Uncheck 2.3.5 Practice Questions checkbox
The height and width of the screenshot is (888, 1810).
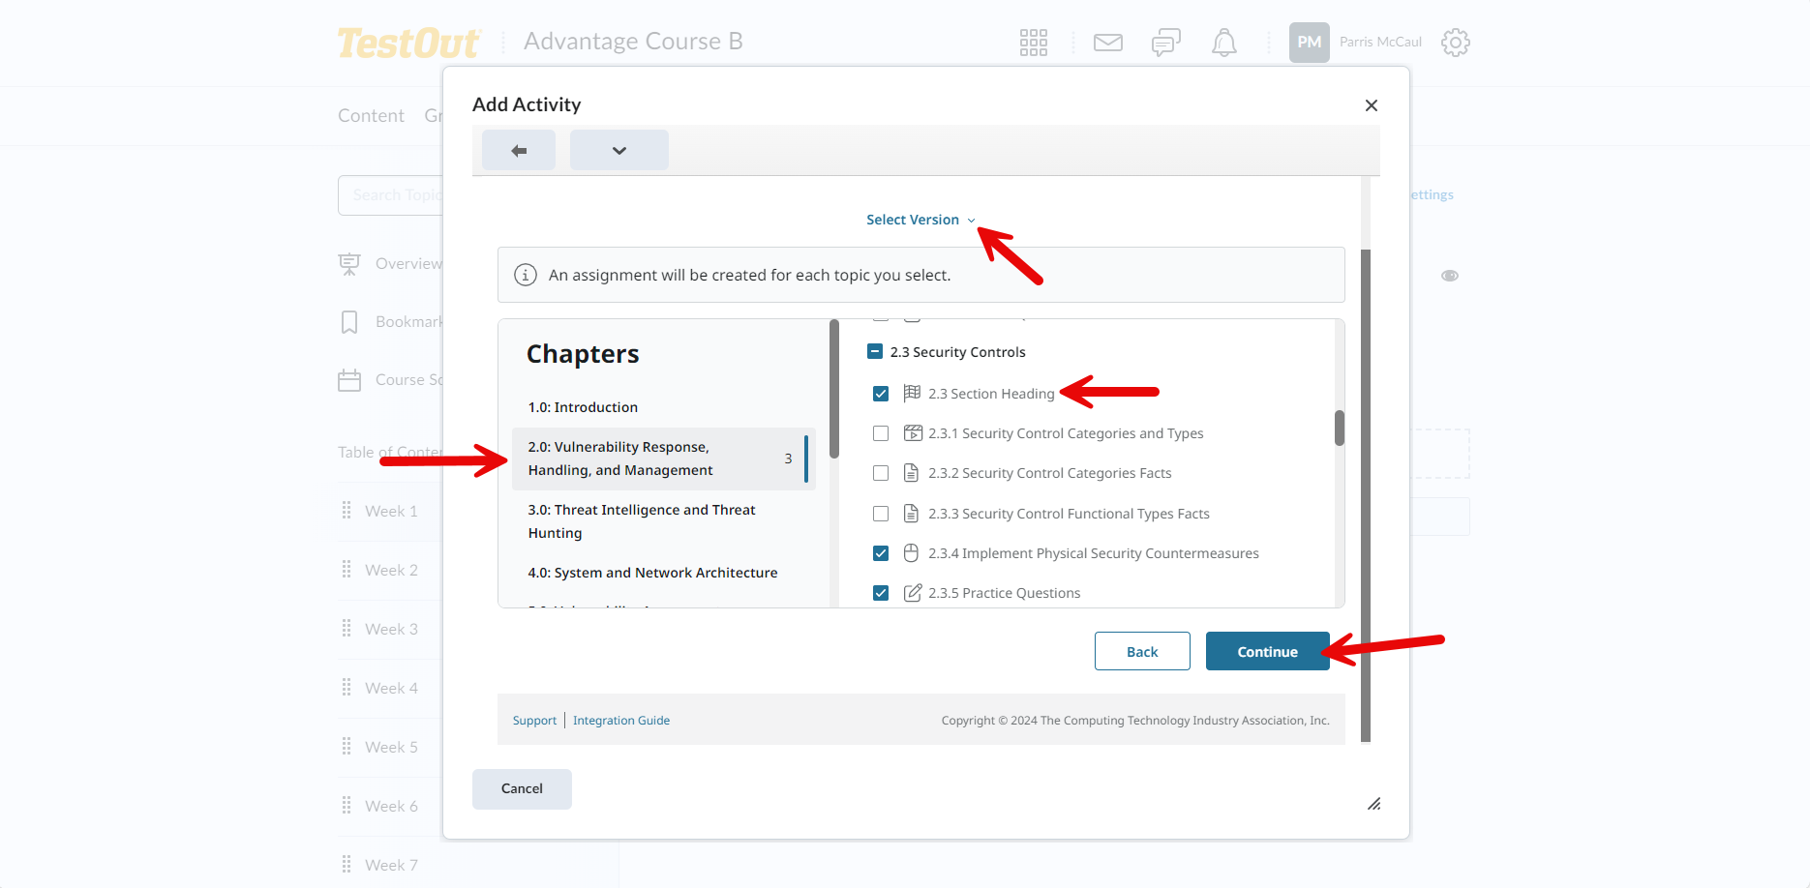pos(881,593)
